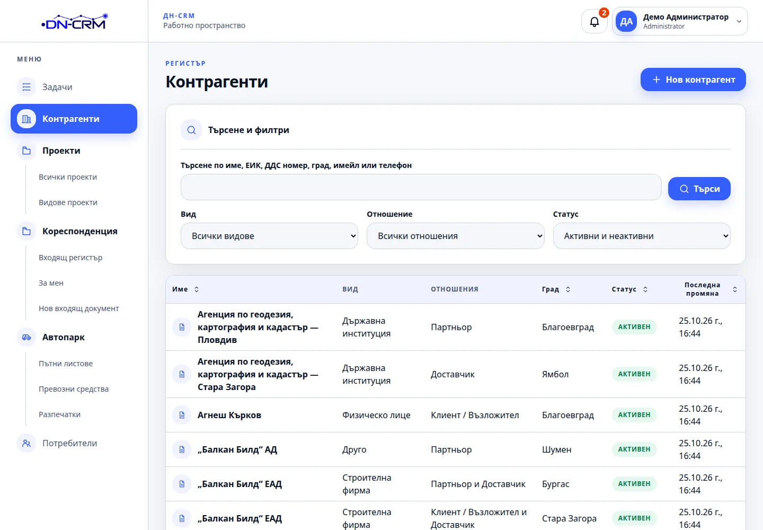
Task: Sort the table by Град column
Action: pos(556,289)
